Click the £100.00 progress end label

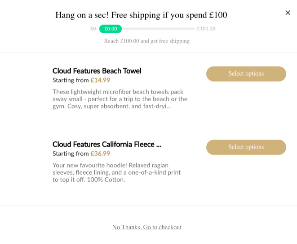click(206, 29)
